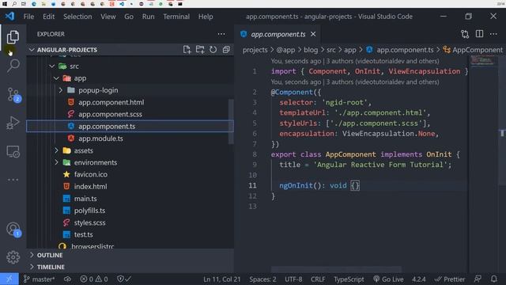Image resolution: width=506 pixels, height=285 pixels.
Task: Open the View menu
Action: click(x=108, y=17)
